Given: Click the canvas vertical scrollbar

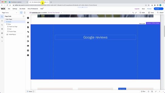Looking at the screenshot, I should tap(164, 31).
